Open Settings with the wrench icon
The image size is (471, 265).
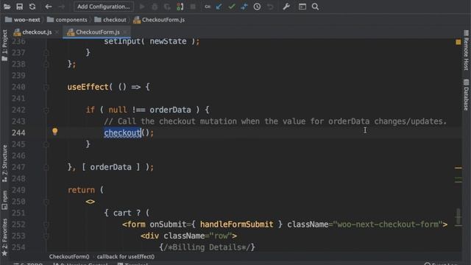pyautogui.click(x=286, y=7)
